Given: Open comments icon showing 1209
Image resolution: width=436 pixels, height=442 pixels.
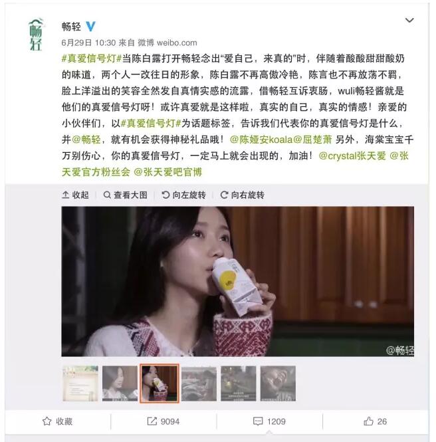Looking at the screenshot, I should [269, 421].
